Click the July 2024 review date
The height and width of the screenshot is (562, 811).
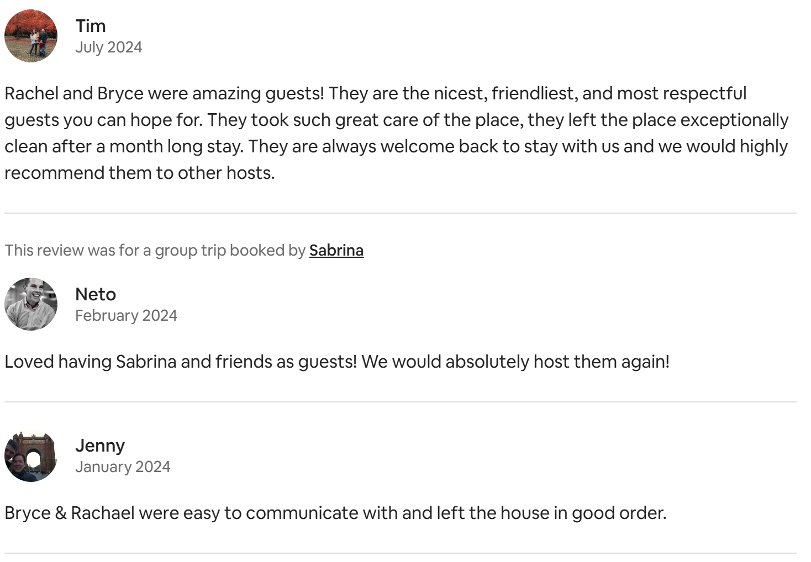109,47
